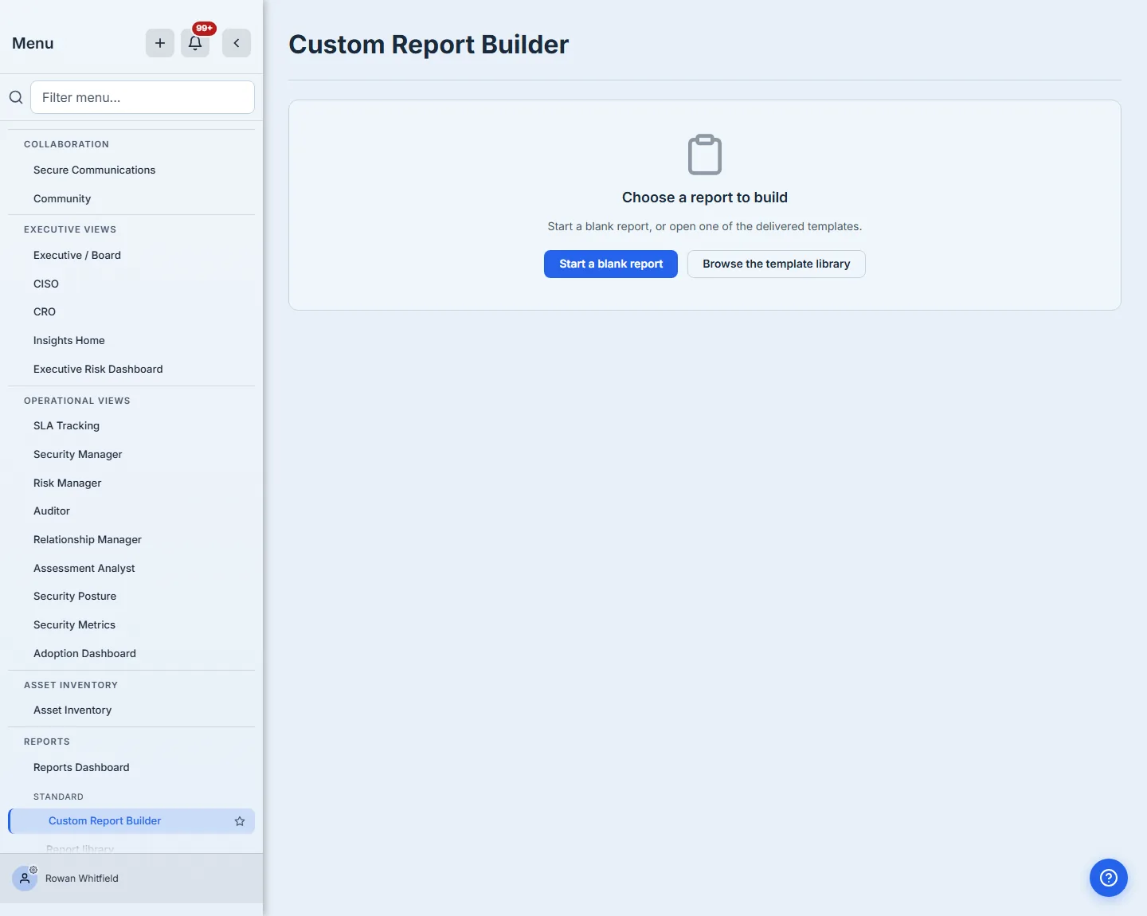Click the Custom Report Builder page title
Image resolution: width=1147 pixels, height=916 pixels.
429,45
